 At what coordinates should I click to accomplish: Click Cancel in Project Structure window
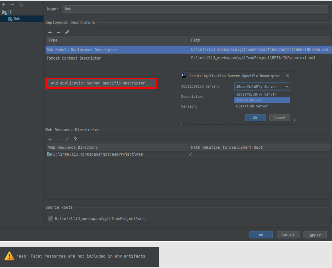coord(288,235)
